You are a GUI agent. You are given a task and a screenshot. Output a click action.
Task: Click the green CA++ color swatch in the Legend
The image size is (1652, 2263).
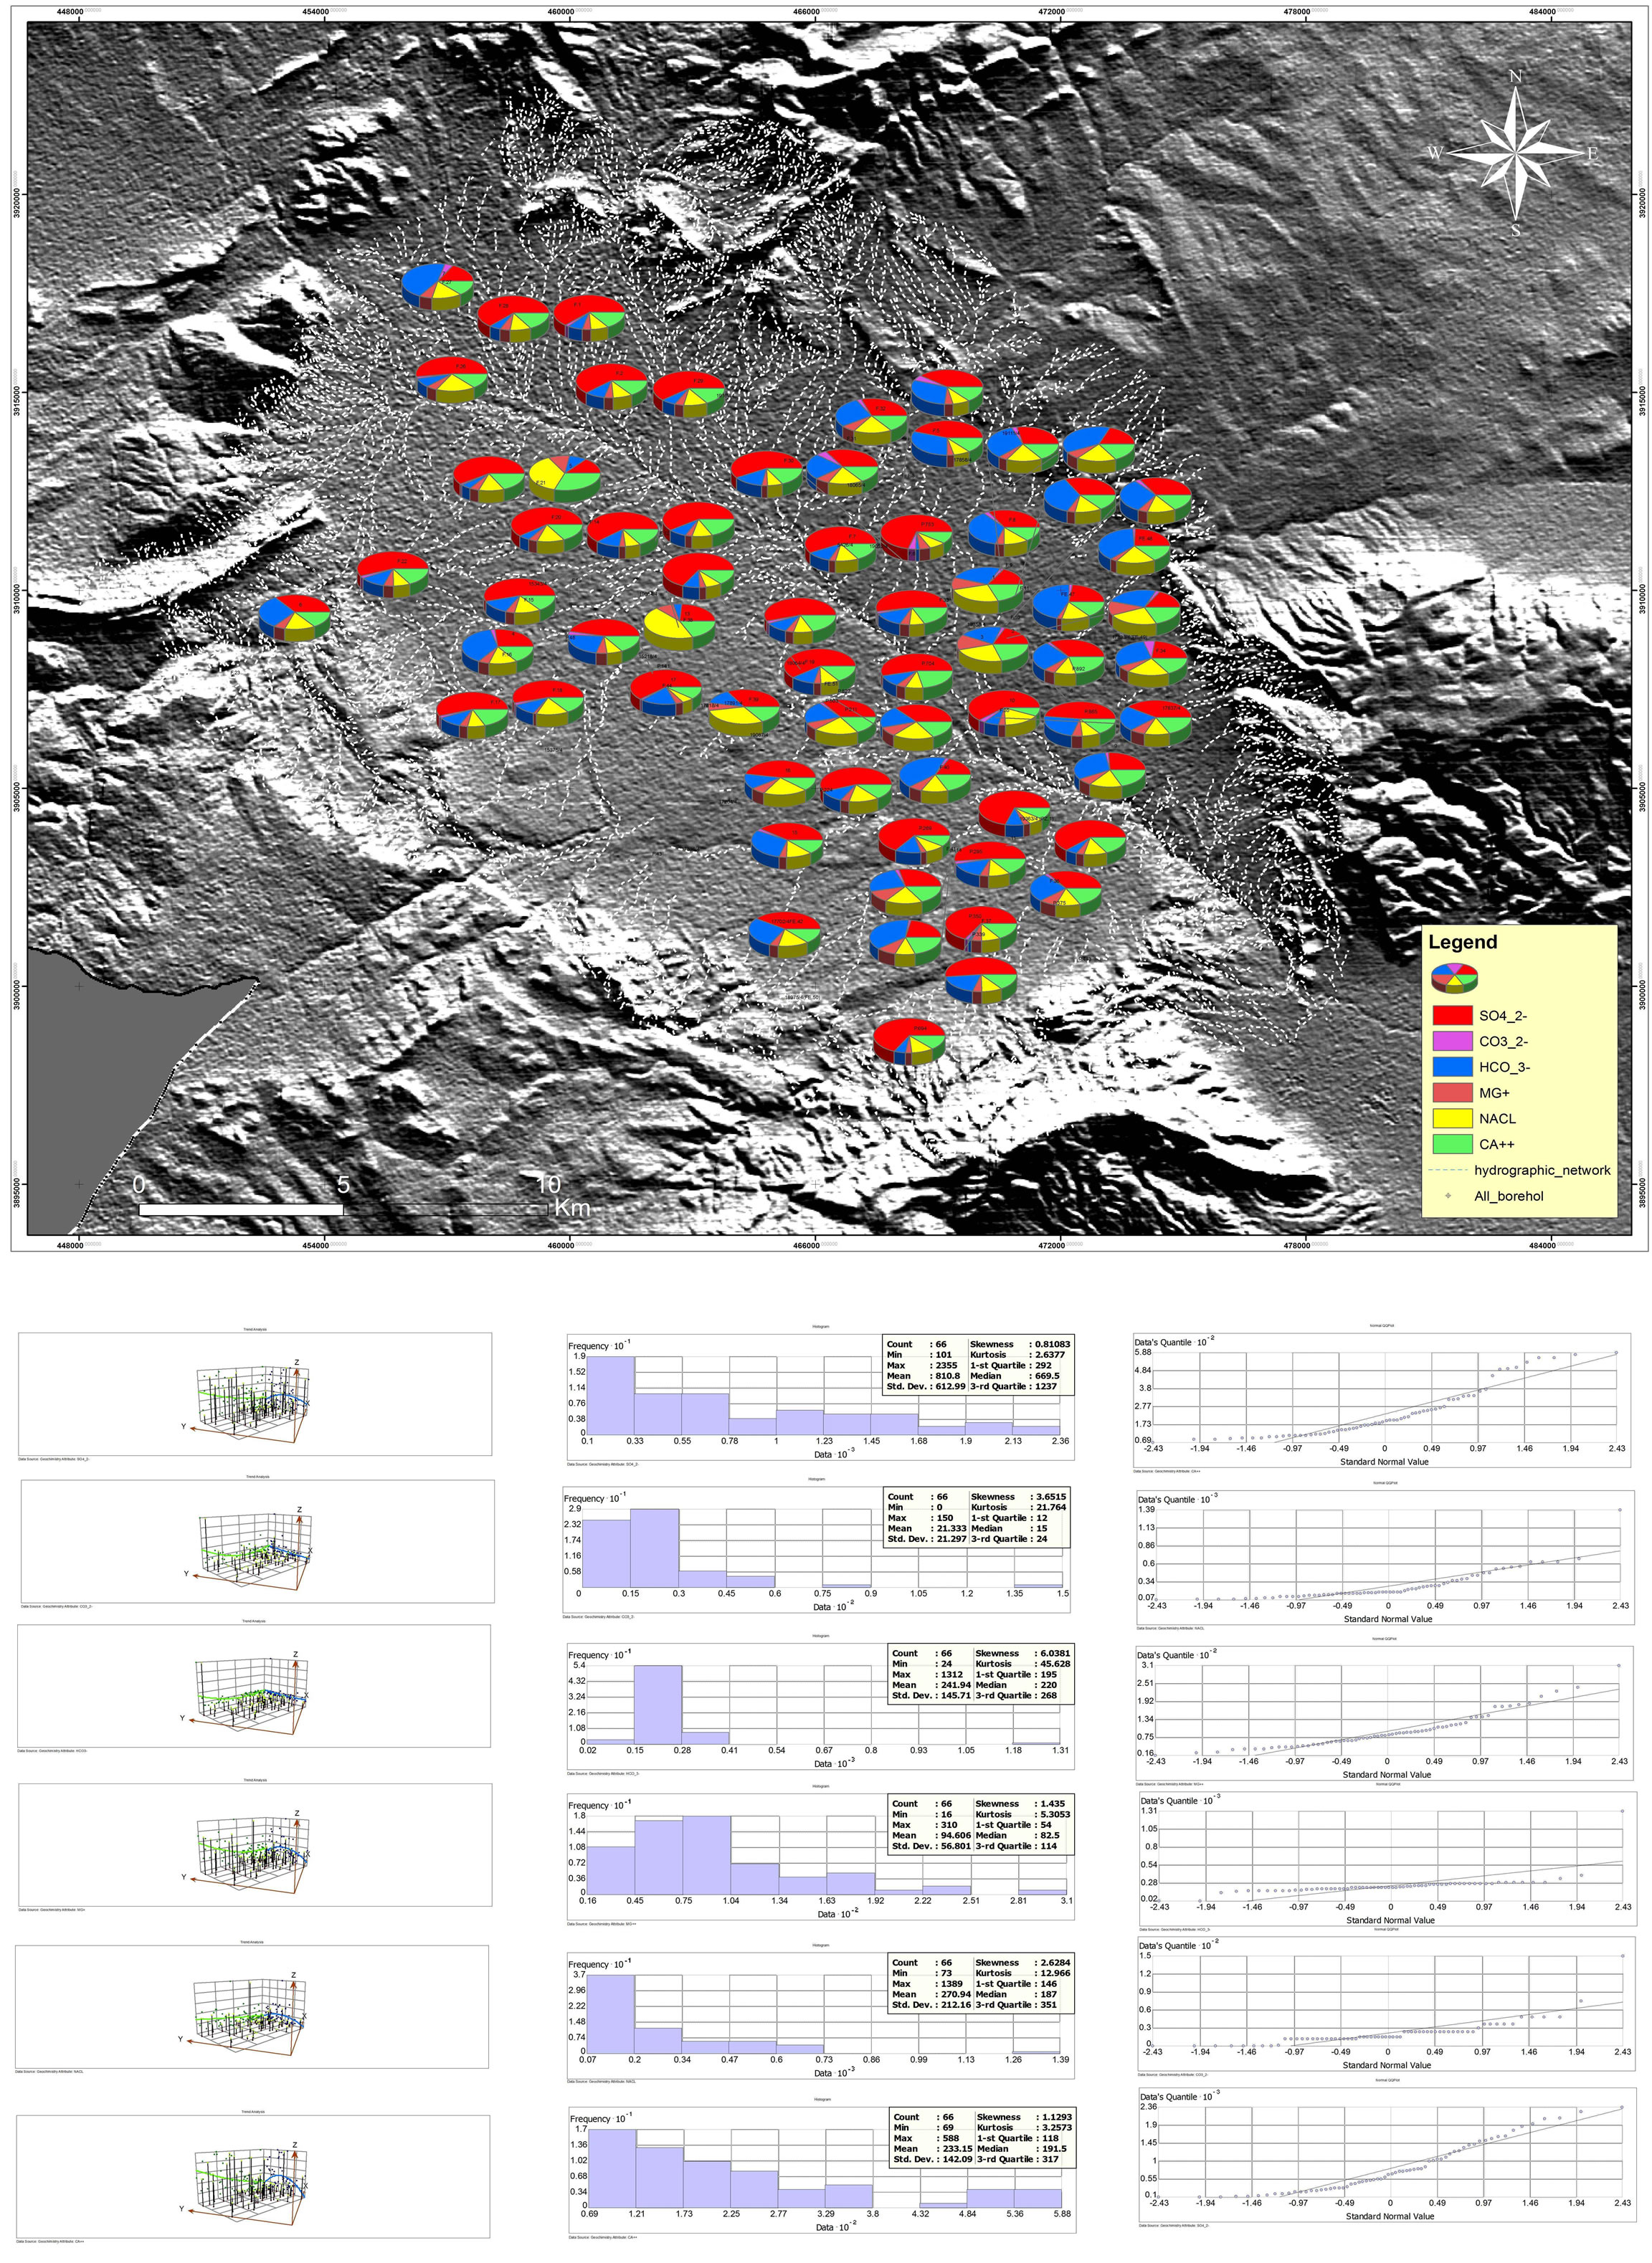click(1453, 1145)
